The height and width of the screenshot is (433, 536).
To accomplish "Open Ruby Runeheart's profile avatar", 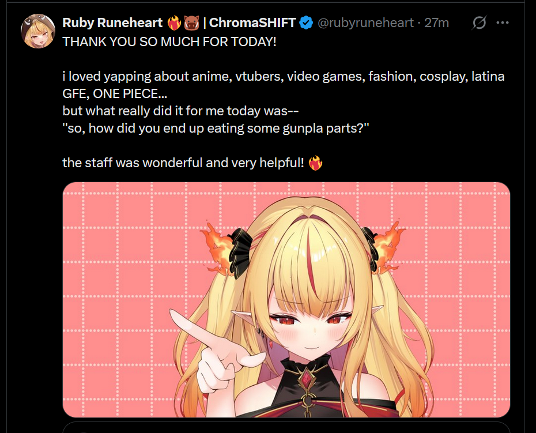I will click(38, 31).
